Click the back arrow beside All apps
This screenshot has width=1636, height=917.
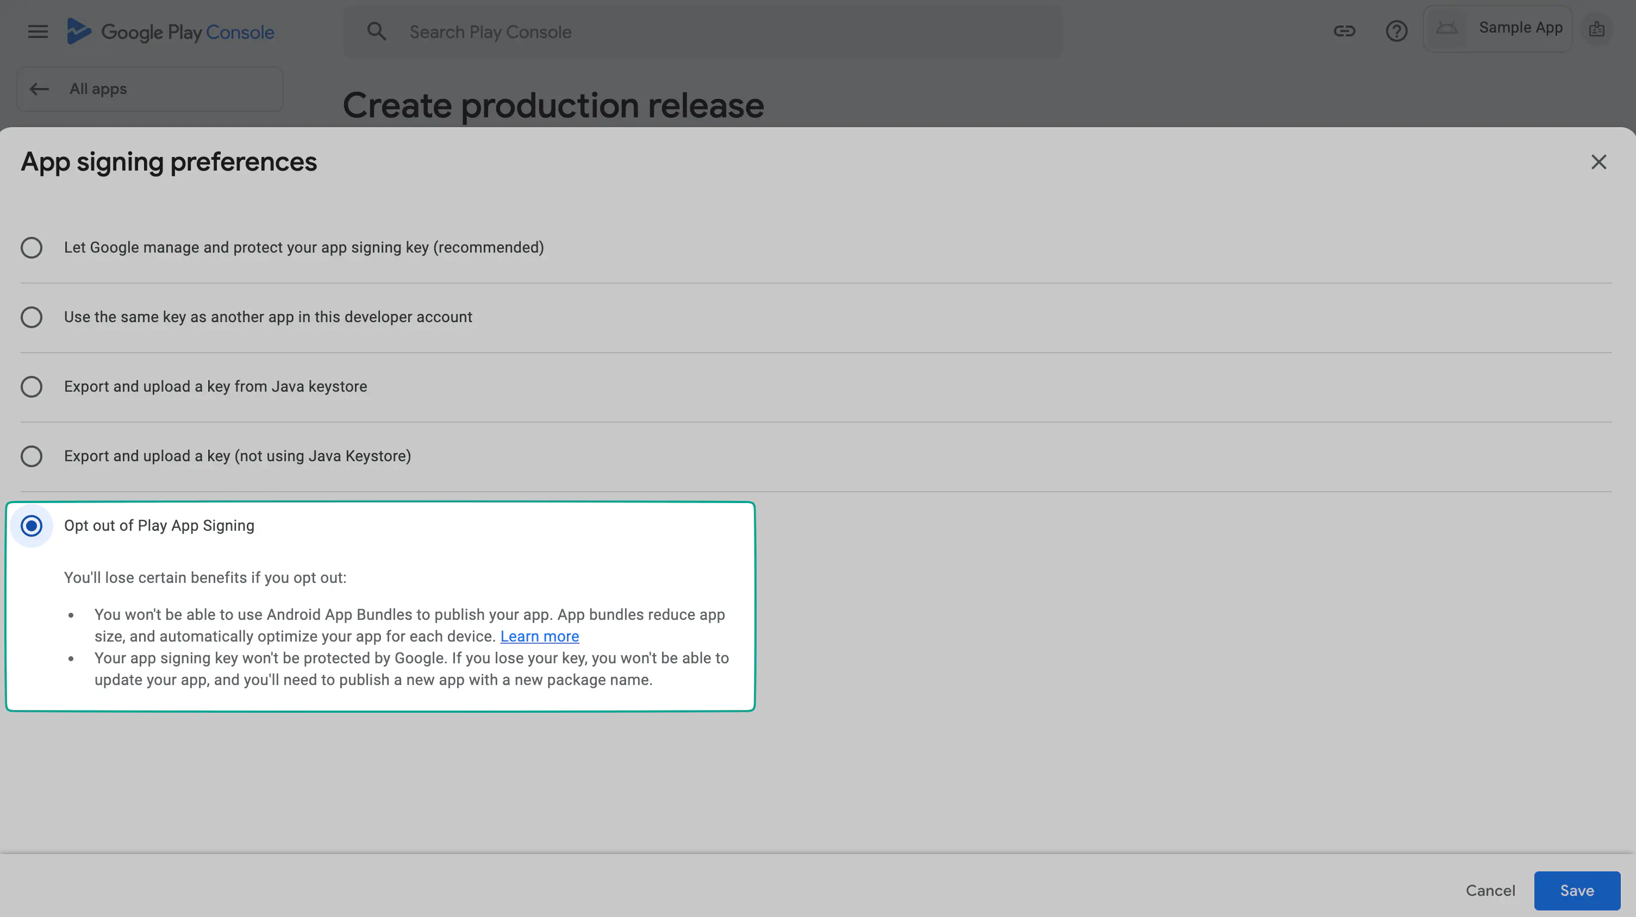pyautogui.click(x=39, y=89)
